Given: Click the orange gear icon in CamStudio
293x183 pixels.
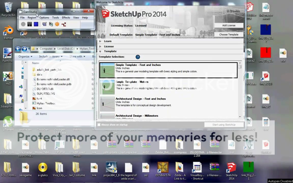Looking at the screenshot, I should 57,24.
